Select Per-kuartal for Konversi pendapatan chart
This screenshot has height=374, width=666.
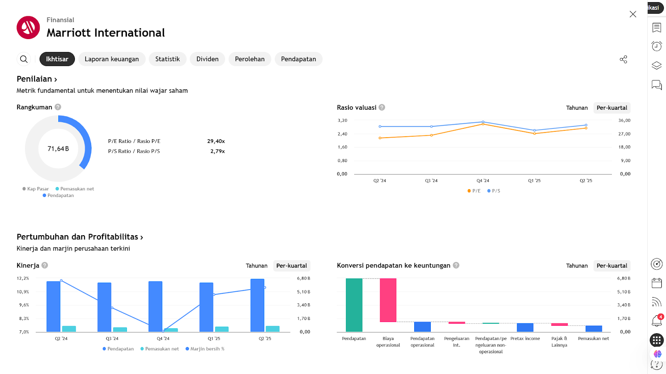click(x=611, y=266)
